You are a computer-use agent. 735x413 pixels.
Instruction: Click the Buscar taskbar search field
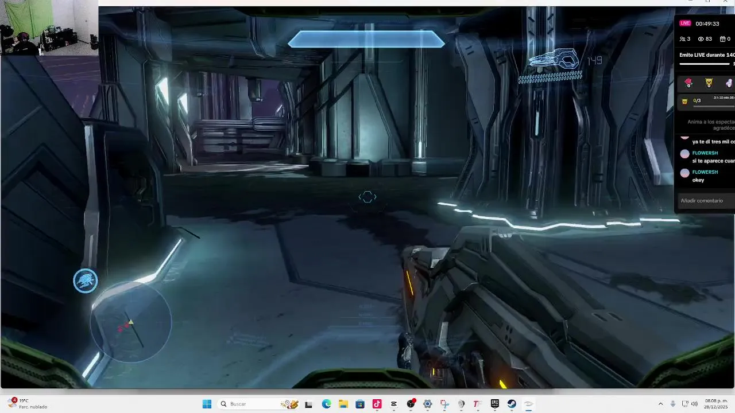coord(260,404)
